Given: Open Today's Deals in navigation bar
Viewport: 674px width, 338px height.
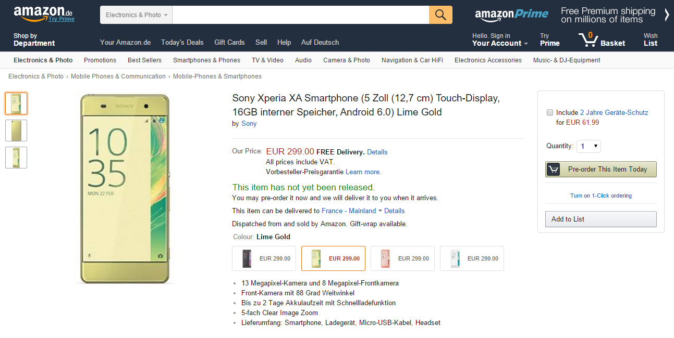Looking at the screenshot, I should tap(182, 42).
